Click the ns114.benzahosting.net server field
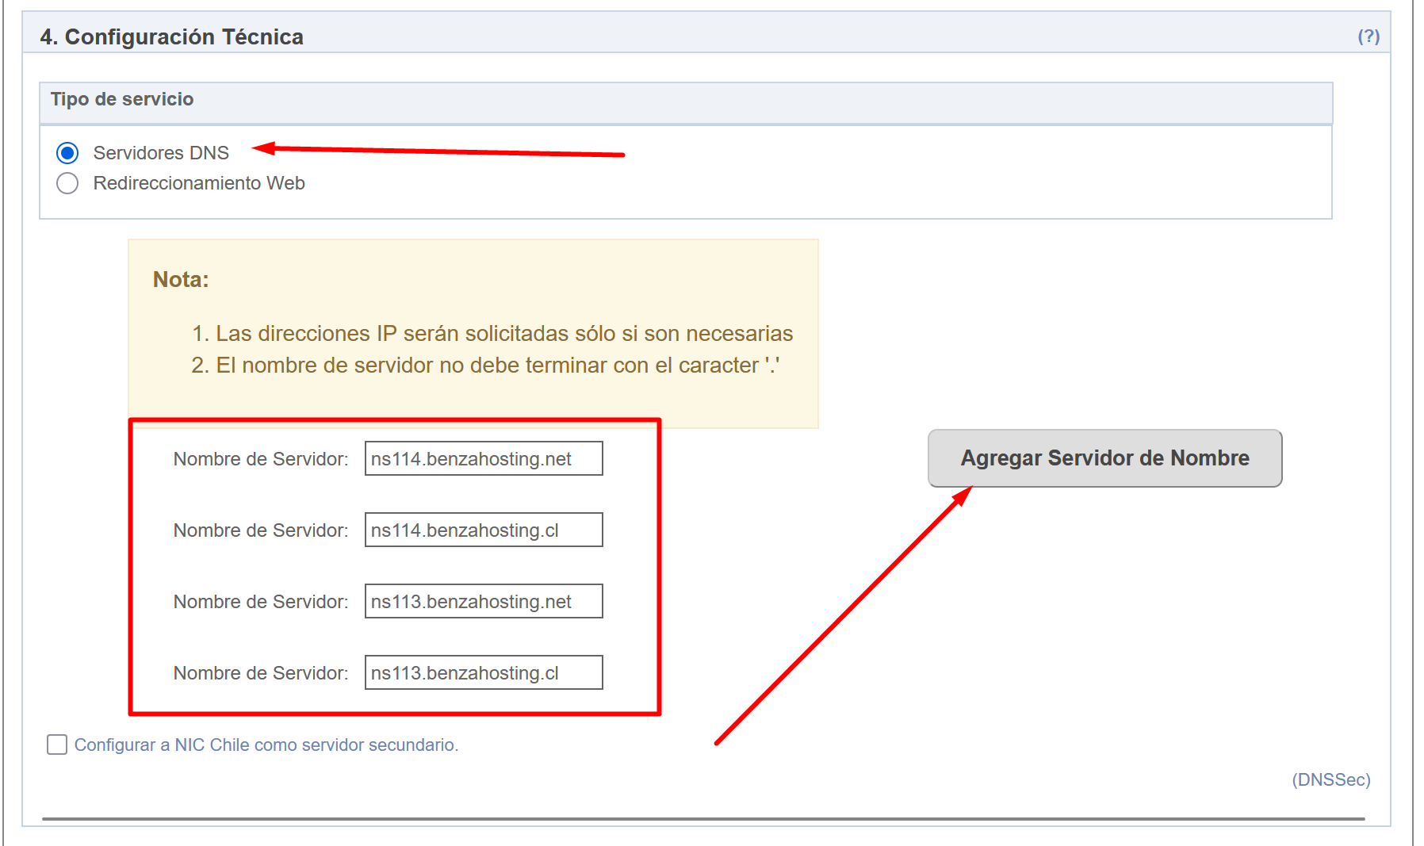 pyautogui.click(x=484, y=458)
